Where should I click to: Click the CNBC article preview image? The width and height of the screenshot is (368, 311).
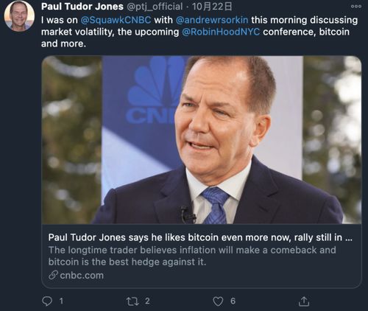point(202,140)
